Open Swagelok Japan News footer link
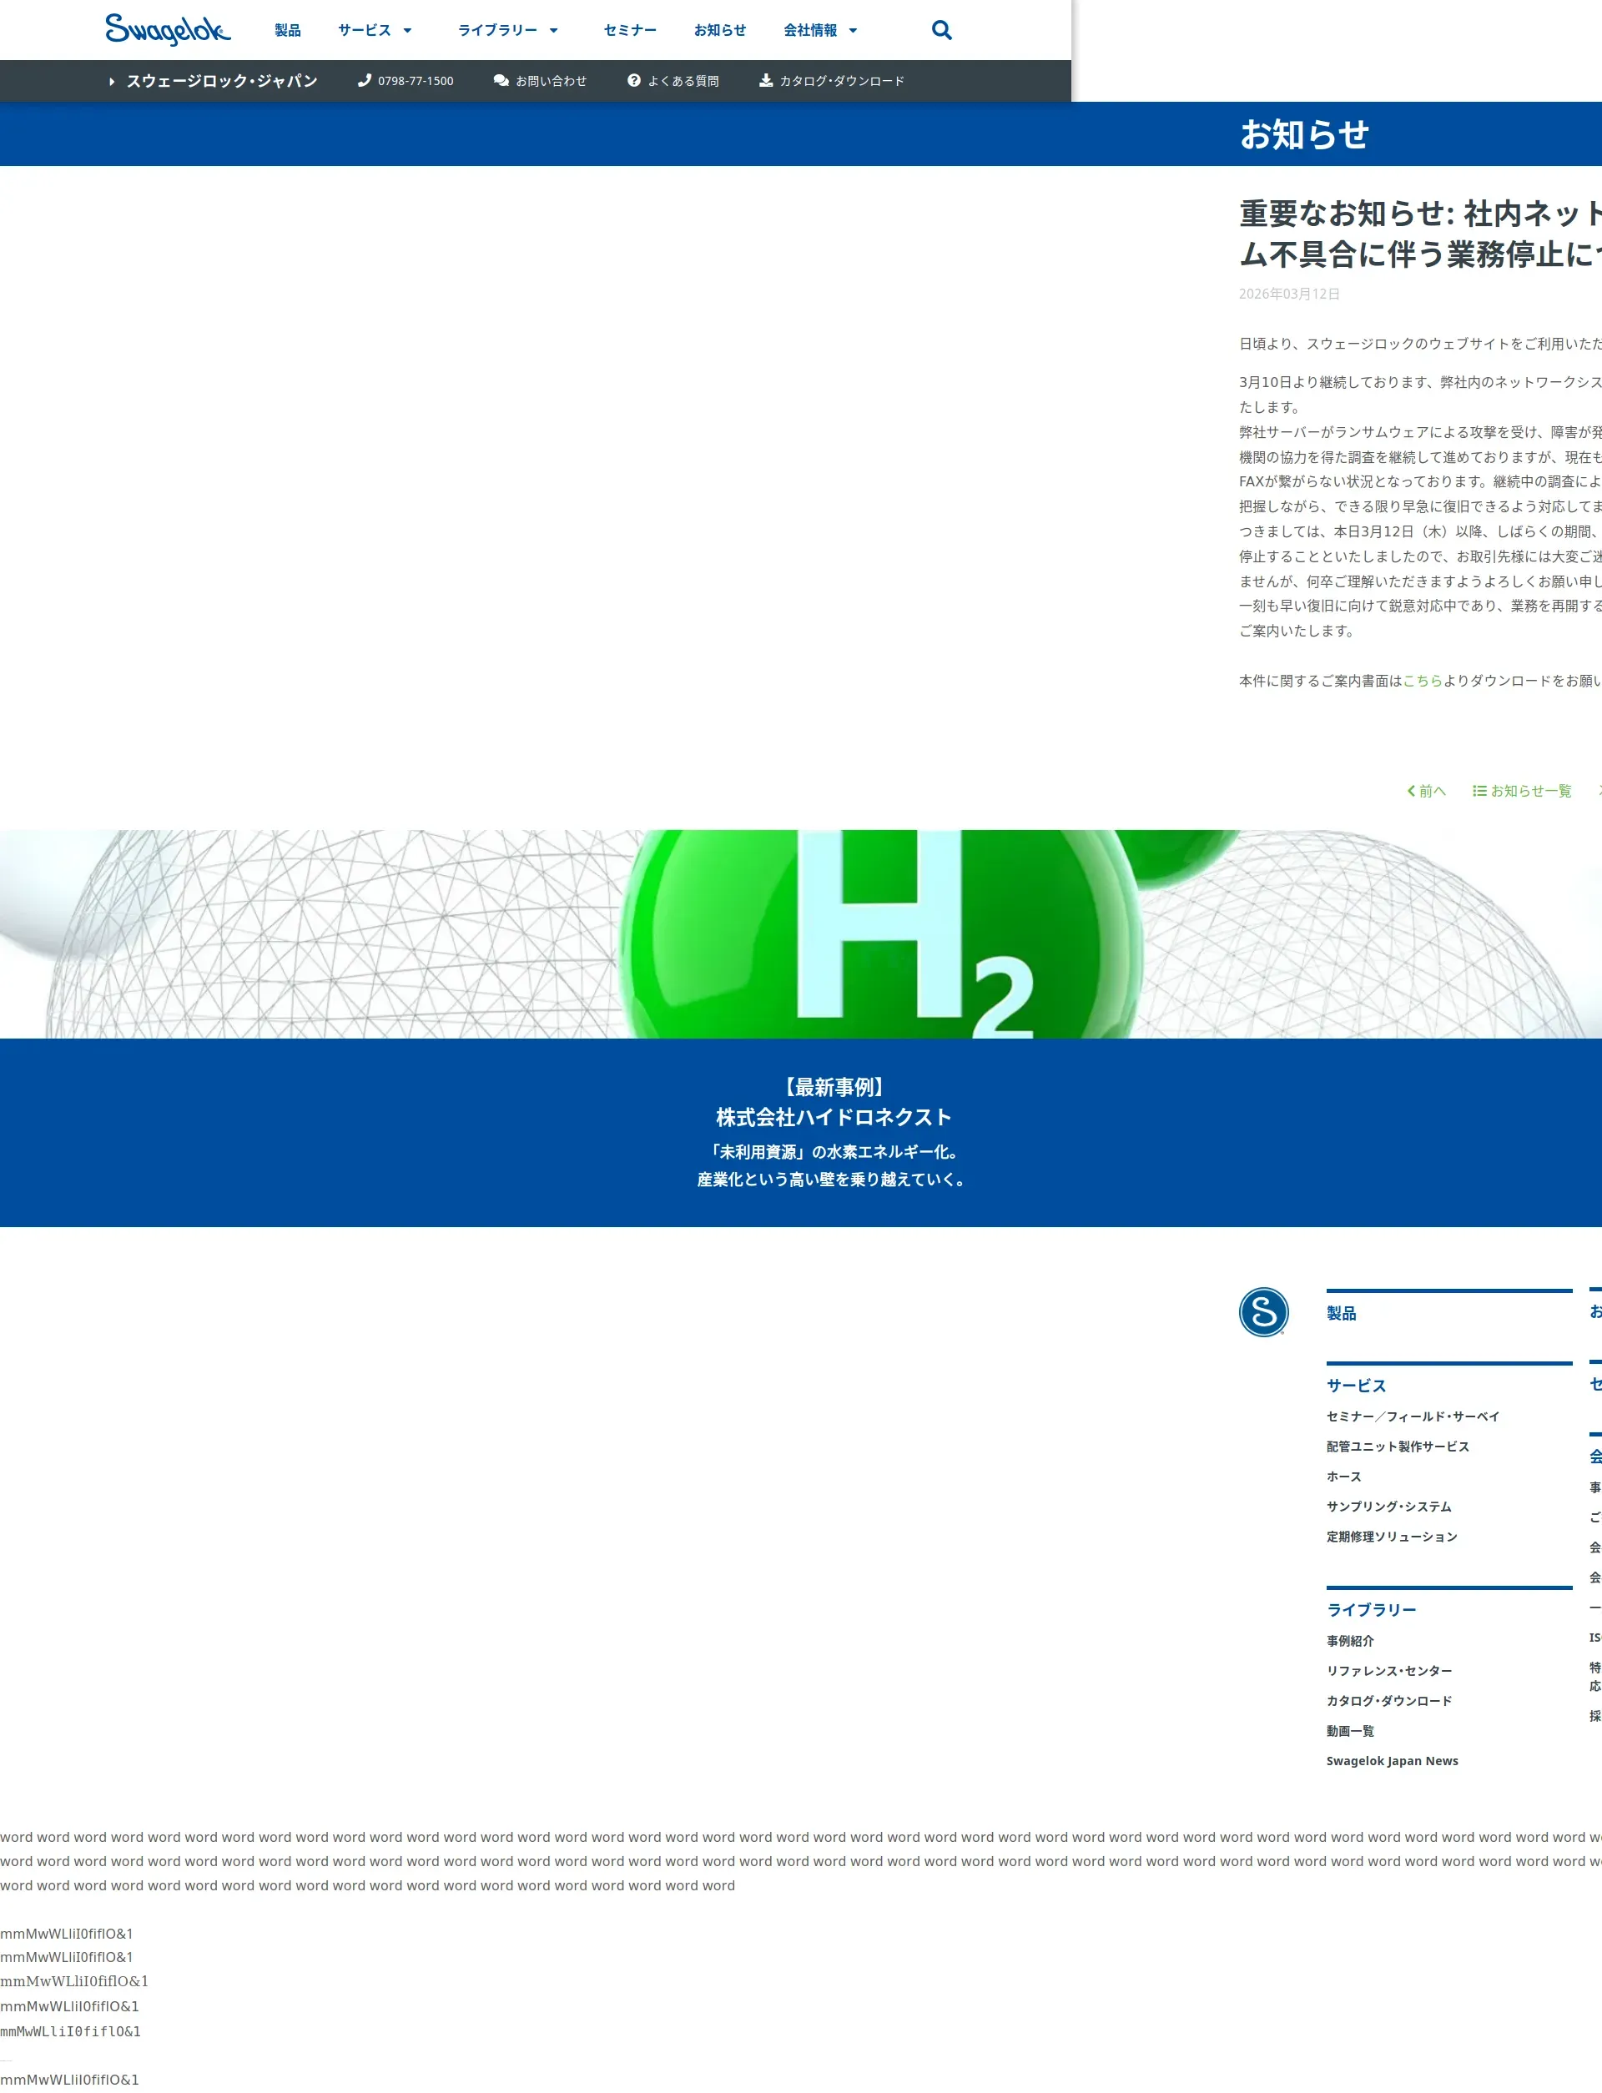 click(1391, 1761)
